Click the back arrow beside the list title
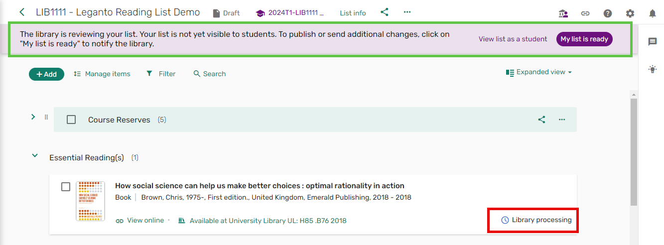664x245 pixels. pyautogui.click(x=22, y=12)
